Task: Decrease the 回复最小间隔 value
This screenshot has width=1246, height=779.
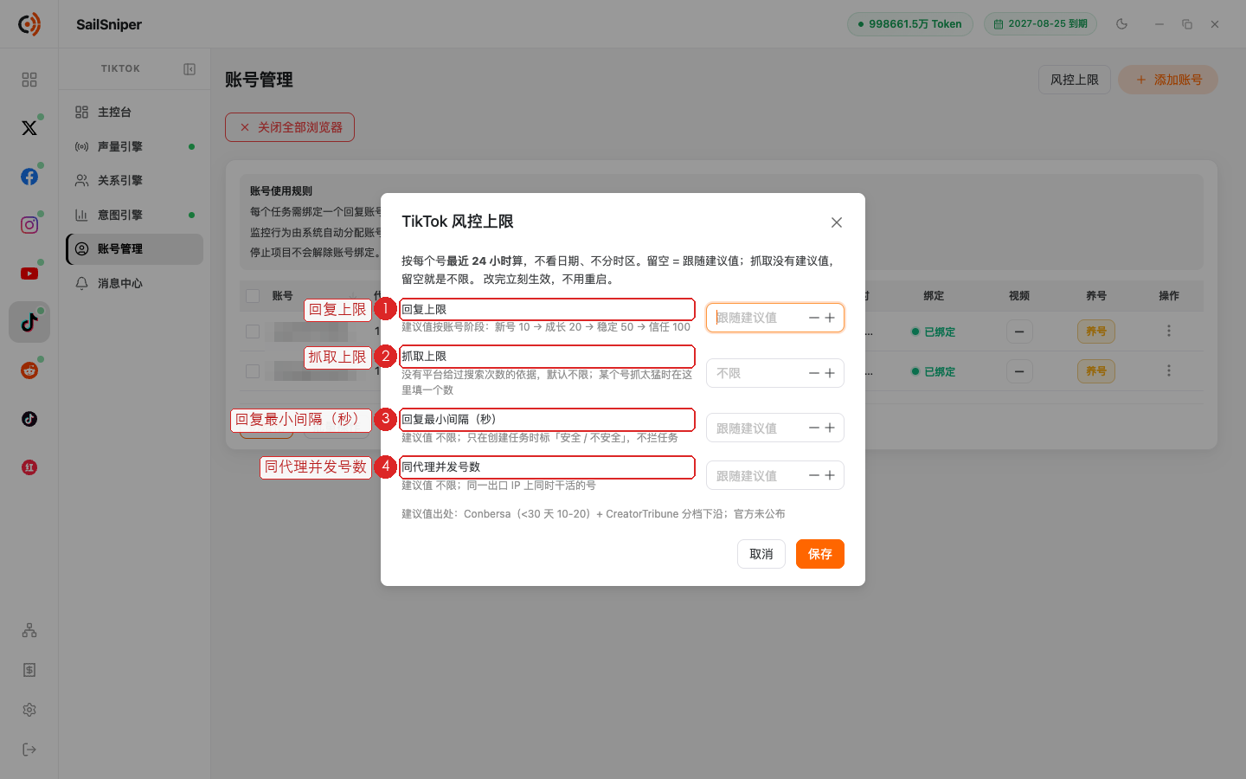Action: coord(814,428)
